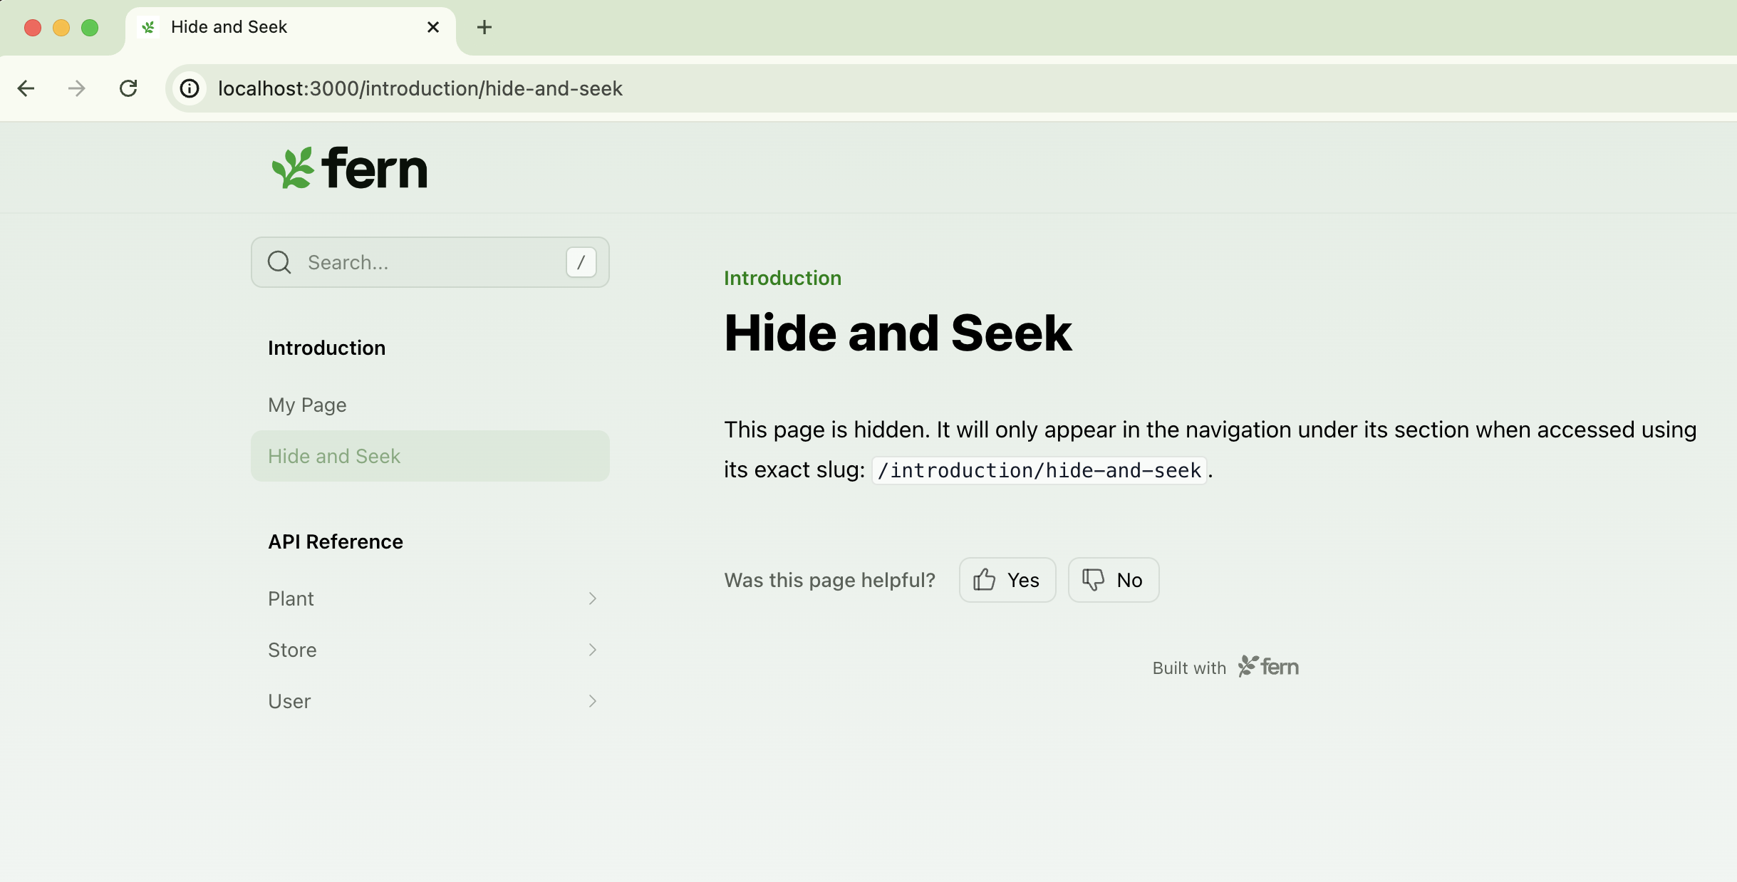Click the thumbs-down icon next to No

[x=1092, y=579]
